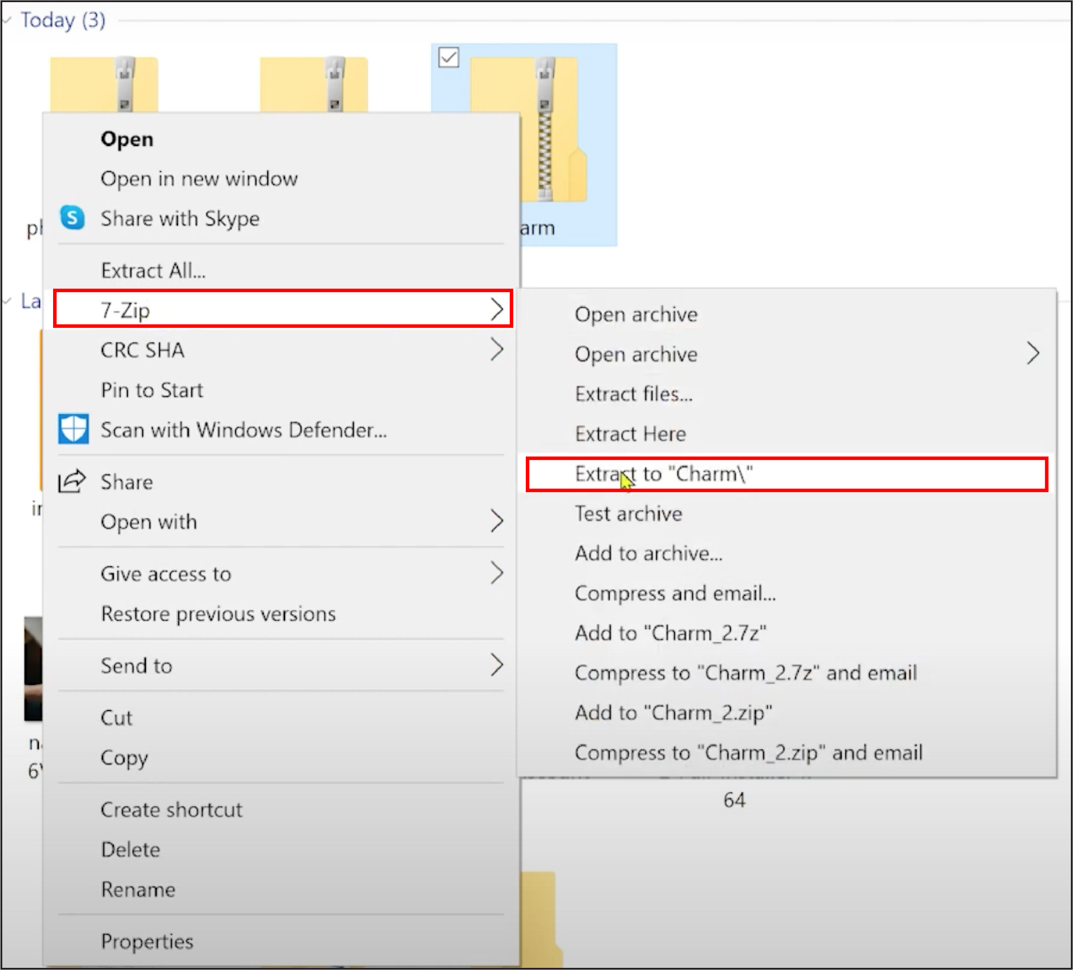The width and height of the screenshot is (1073, 970).
Task: Select Extract All... option
Action: tap(281, 271)
